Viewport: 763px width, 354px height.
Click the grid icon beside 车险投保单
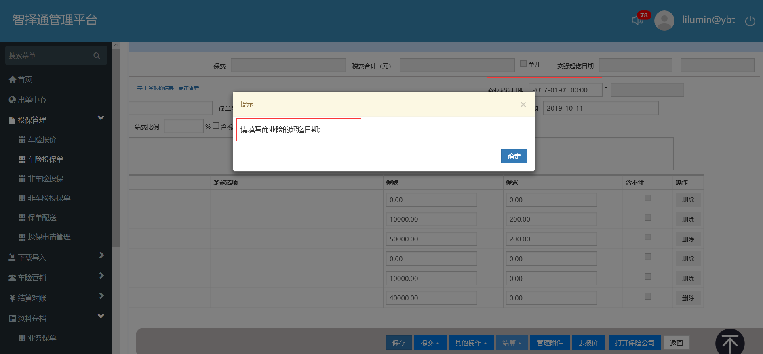[22, 159]
